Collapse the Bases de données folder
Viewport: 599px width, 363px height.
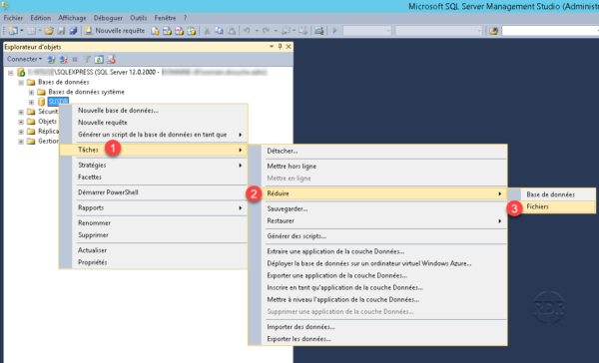tap(21, 83)
